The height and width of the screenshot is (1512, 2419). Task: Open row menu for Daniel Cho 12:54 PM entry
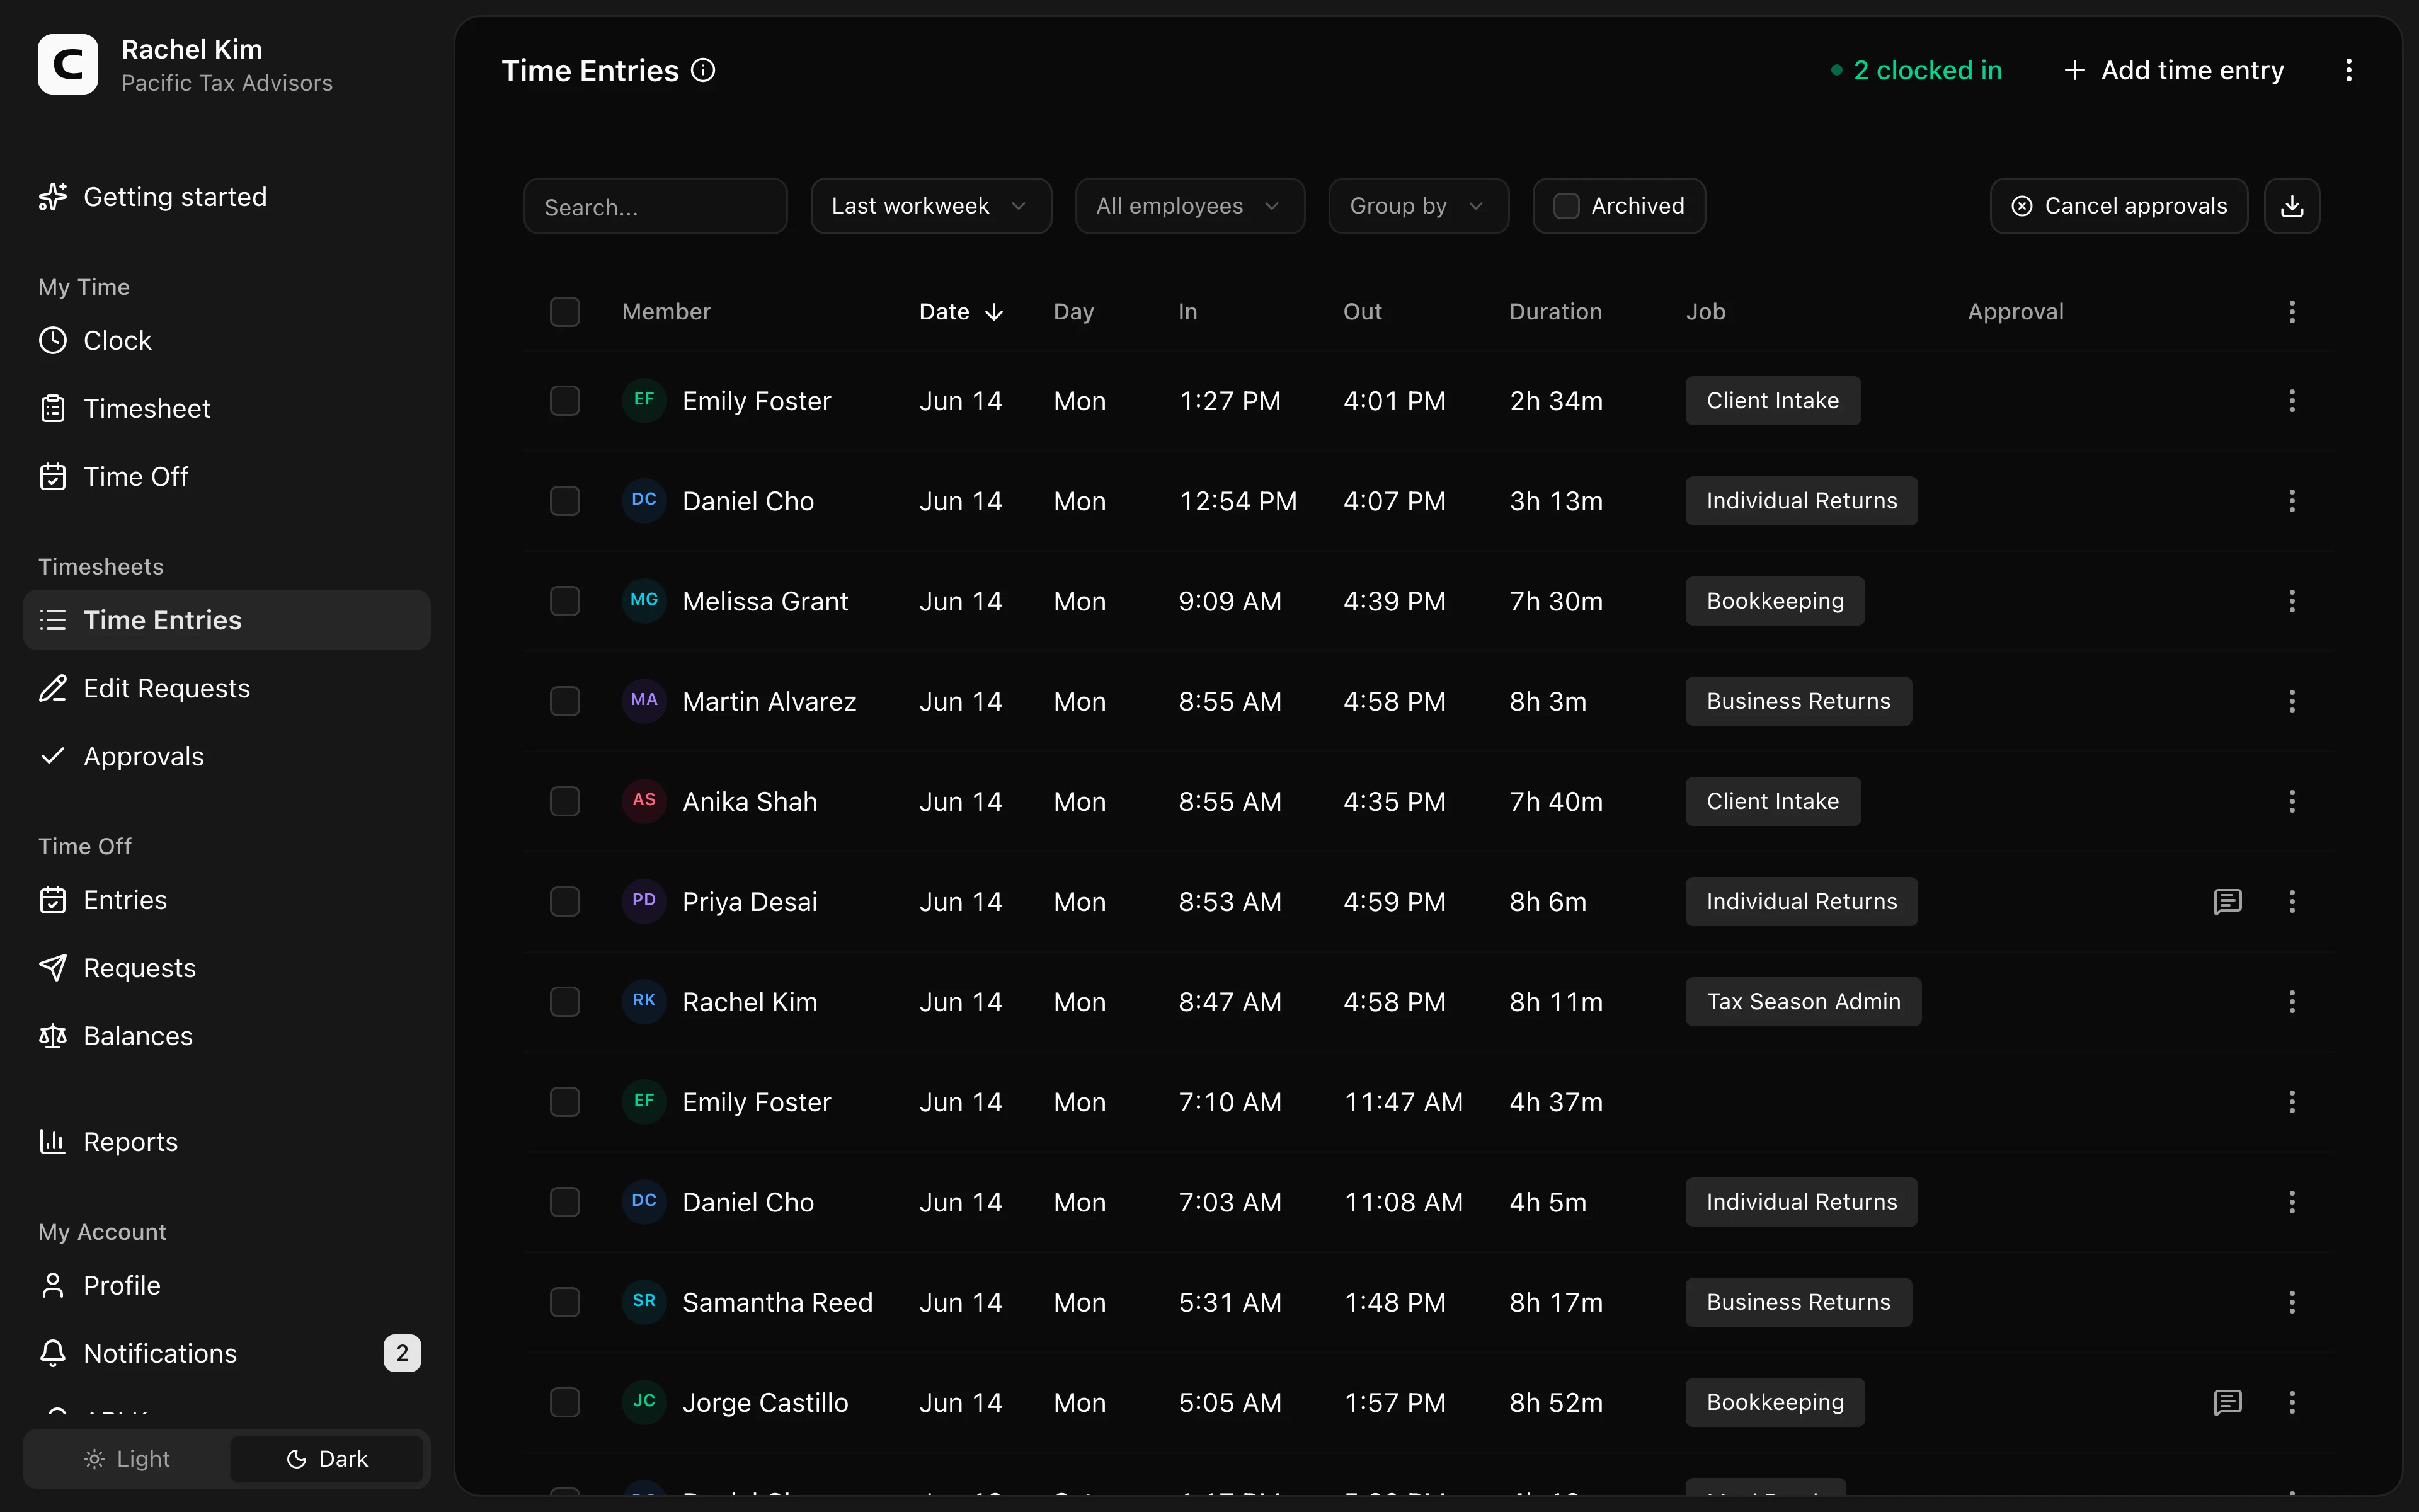tap(2291, 501)
